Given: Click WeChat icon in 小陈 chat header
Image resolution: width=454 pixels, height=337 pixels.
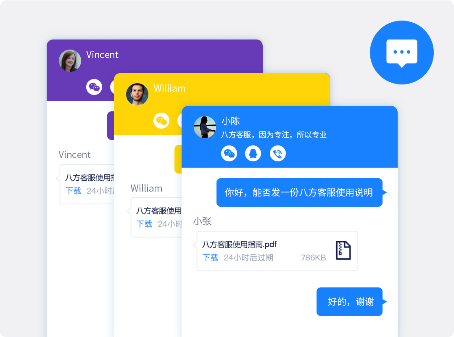Looking at the screenshot, I should point(229,153).
